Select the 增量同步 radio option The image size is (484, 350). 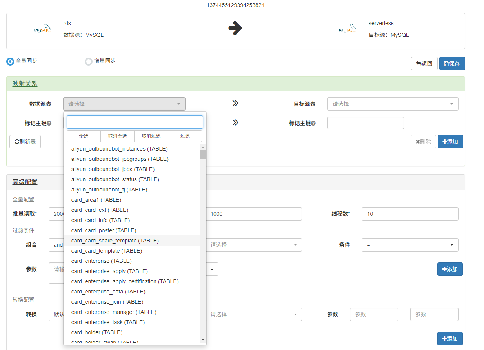click(x=88, y=61)
